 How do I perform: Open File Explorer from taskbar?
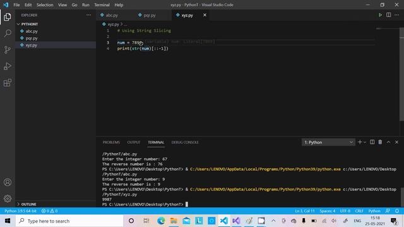pos(174,221)
